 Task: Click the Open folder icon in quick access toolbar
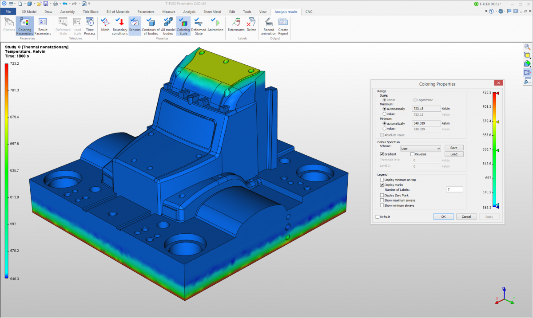click(39, 4)
